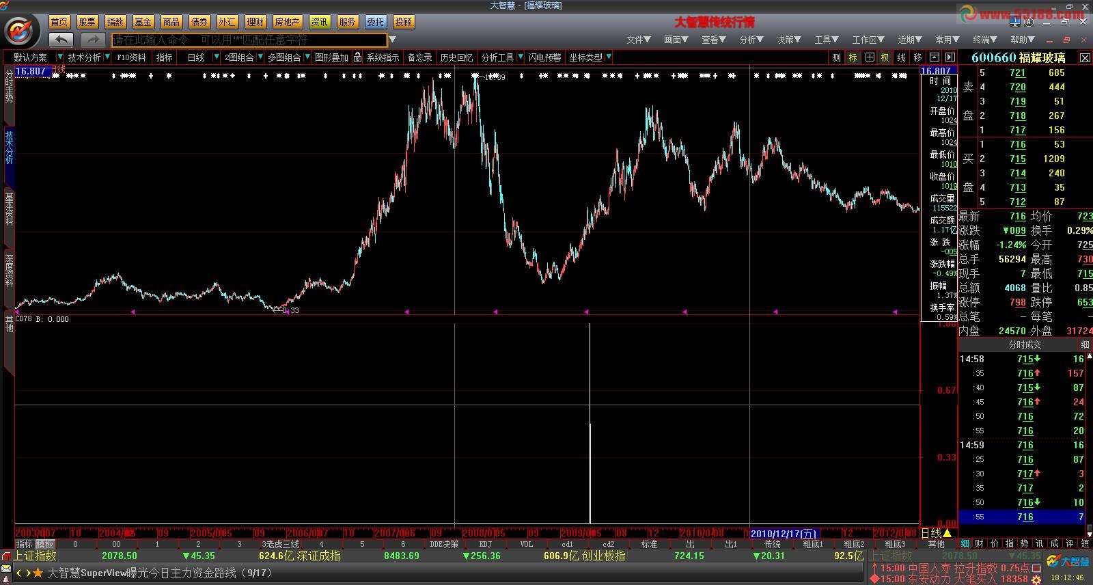This screenshot has width=1093, height=585.
Task: Toggle the crosshair grid icon
Action: click(x=870, y=57)
